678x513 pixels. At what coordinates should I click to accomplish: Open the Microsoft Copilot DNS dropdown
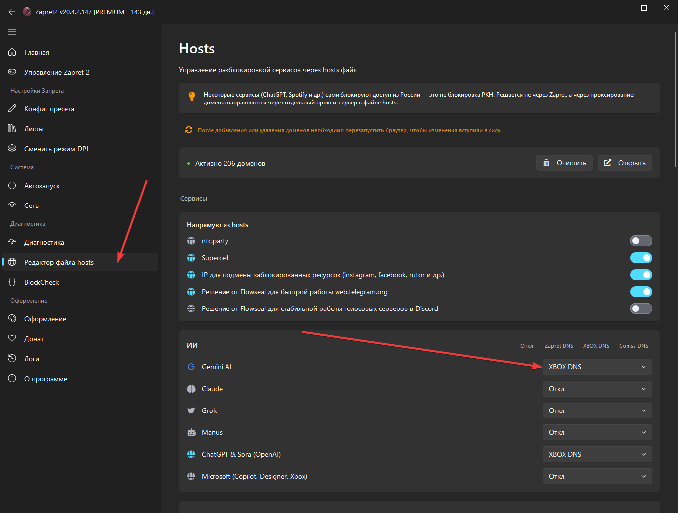click(x=597, y=476)
